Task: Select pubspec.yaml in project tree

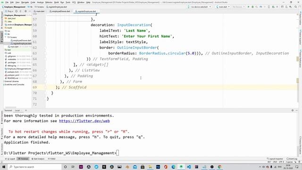Action: (x=12, y=75)
